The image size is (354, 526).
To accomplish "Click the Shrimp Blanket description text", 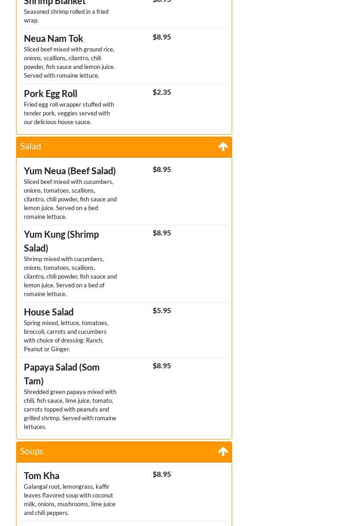I will point(66,16).
